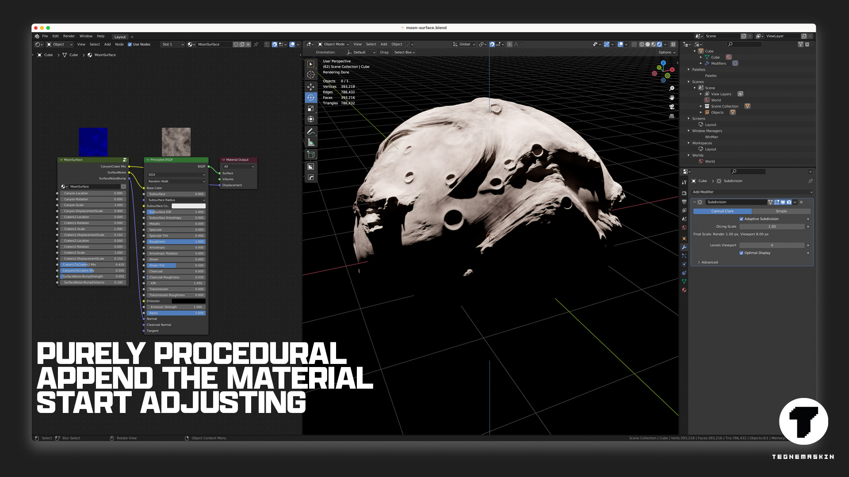The width and height of the screenshot is (849, 477).
Task: Expand the Advanced section of Subdivision modifier
Action: [707, 262]
